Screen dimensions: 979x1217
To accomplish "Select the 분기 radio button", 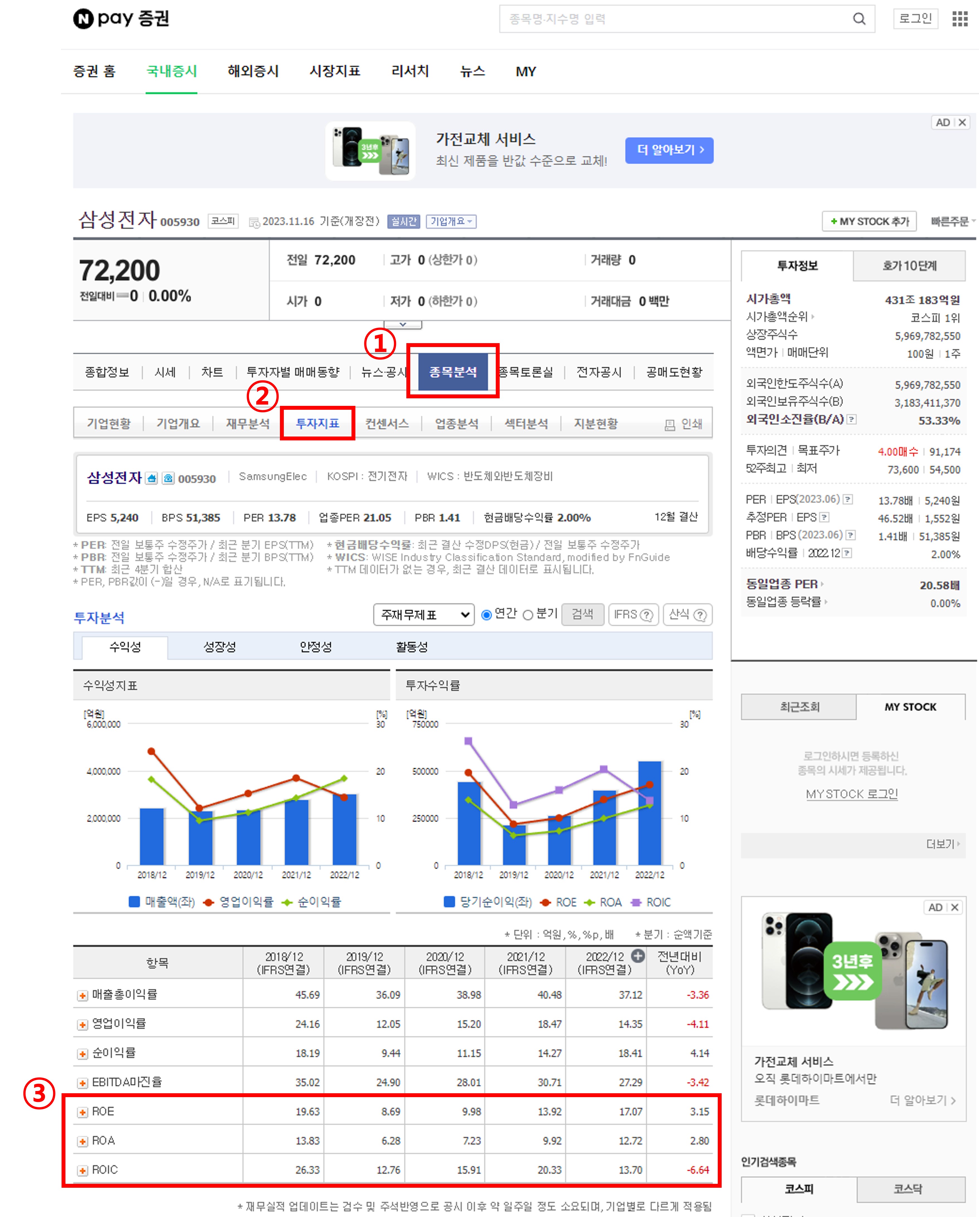I will click(528, 615).
